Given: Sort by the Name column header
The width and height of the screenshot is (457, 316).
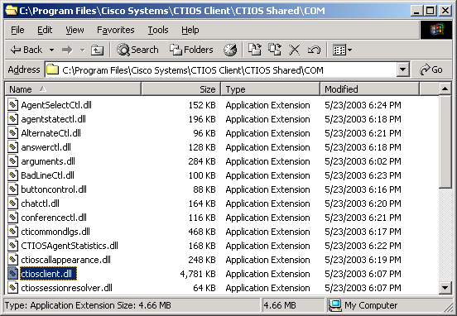Looking at the screenshot, I should [x=73, y=89].
